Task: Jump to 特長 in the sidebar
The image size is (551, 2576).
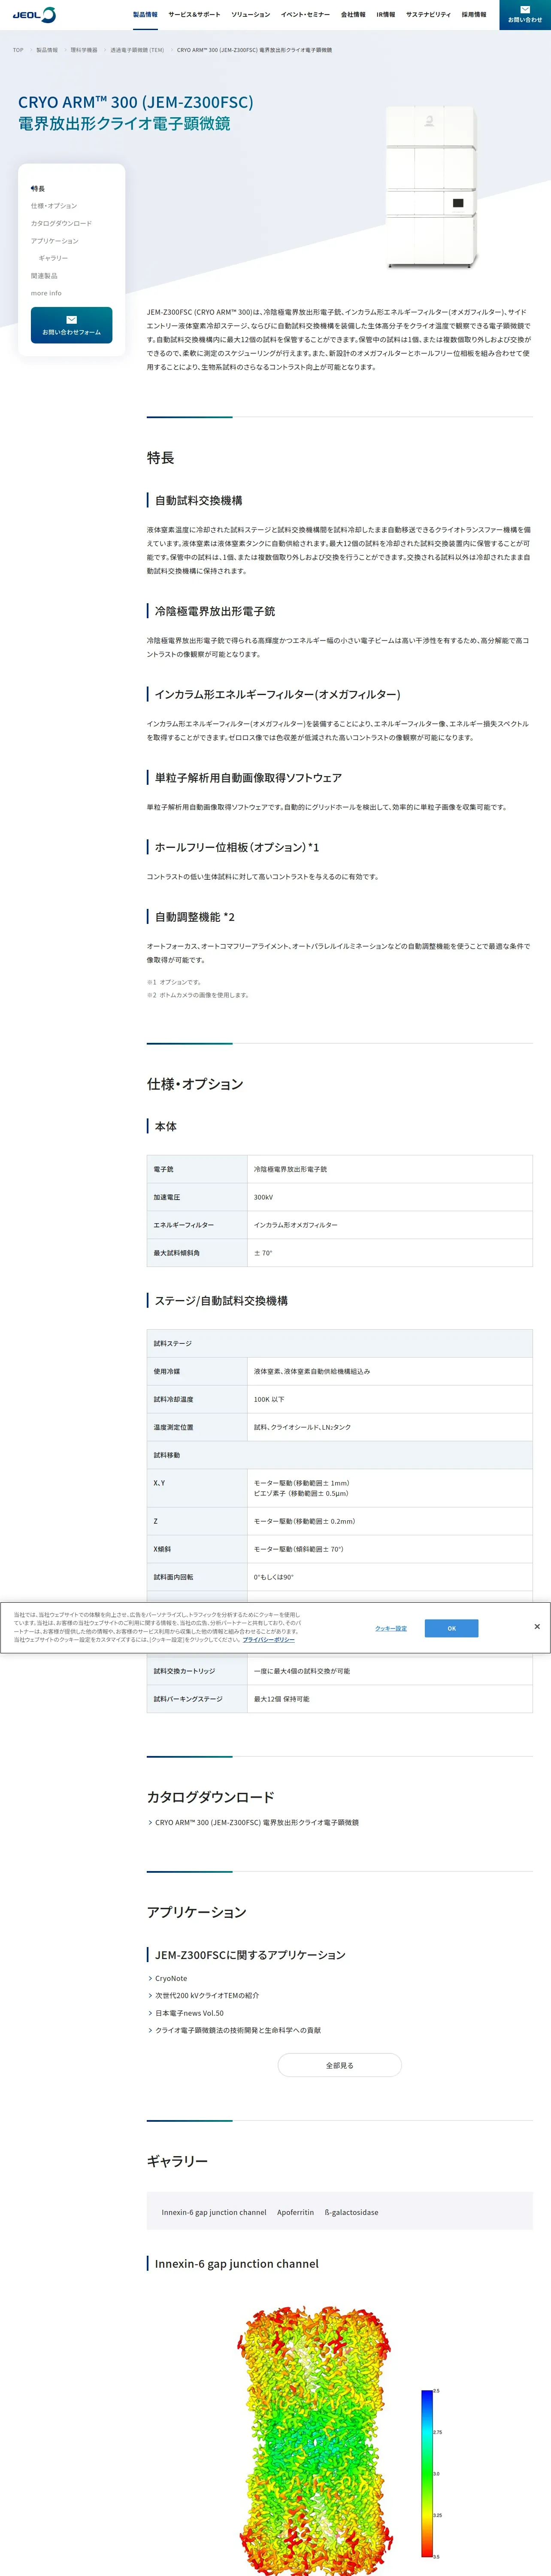Action: pyautogui.click(x=38, y=188)
